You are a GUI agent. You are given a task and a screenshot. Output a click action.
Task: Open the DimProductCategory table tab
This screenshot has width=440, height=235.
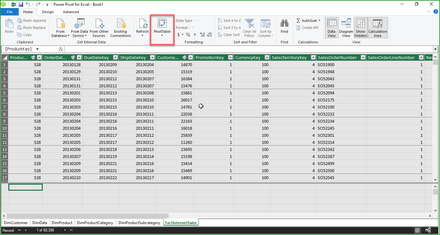tap(95, 222)
